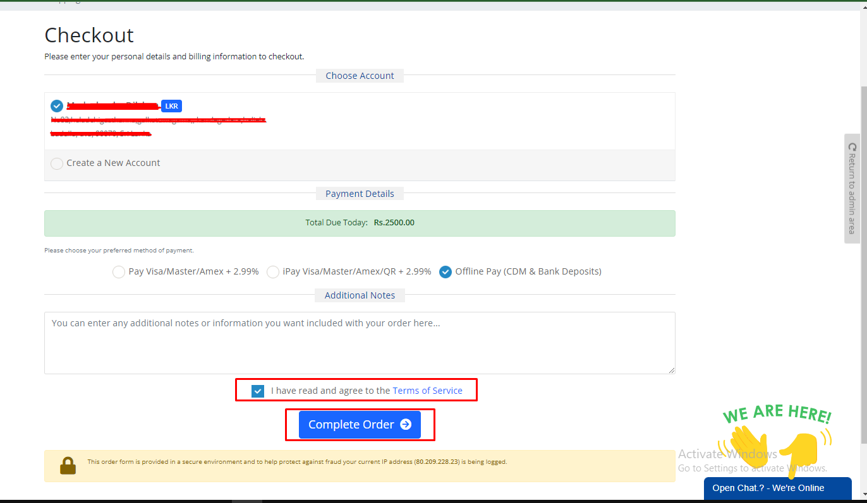This screenshot has height=503, width=867.
Task: Select Offline Pay (CDM & Bank Deposits)
Action: click(x=446, y=272)
